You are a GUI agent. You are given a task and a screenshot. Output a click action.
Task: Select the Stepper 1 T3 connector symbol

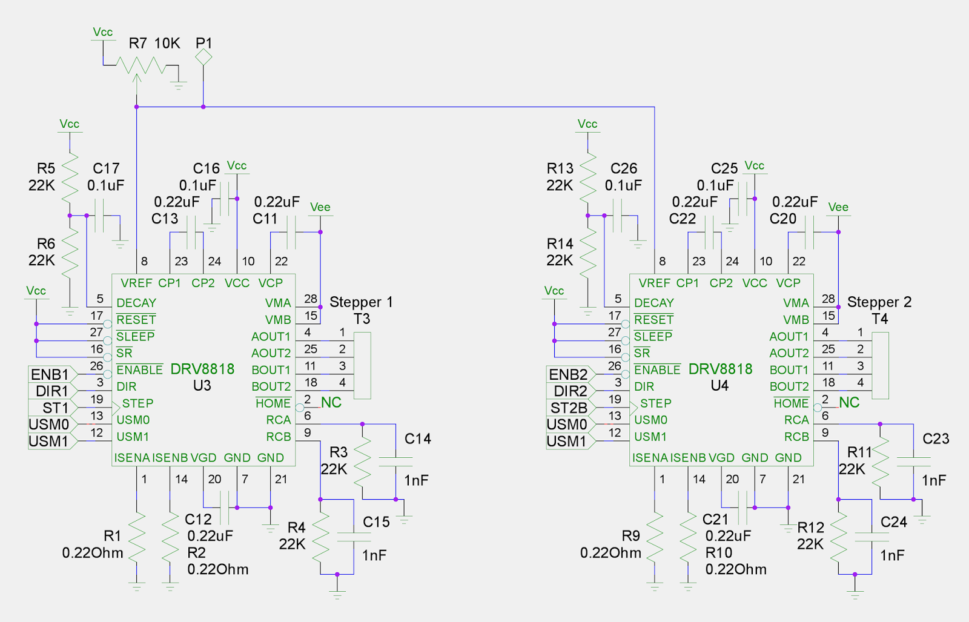pos(362,366)
